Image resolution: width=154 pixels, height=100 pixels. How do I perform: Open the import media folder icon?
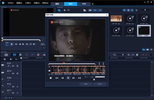[84, 10]
